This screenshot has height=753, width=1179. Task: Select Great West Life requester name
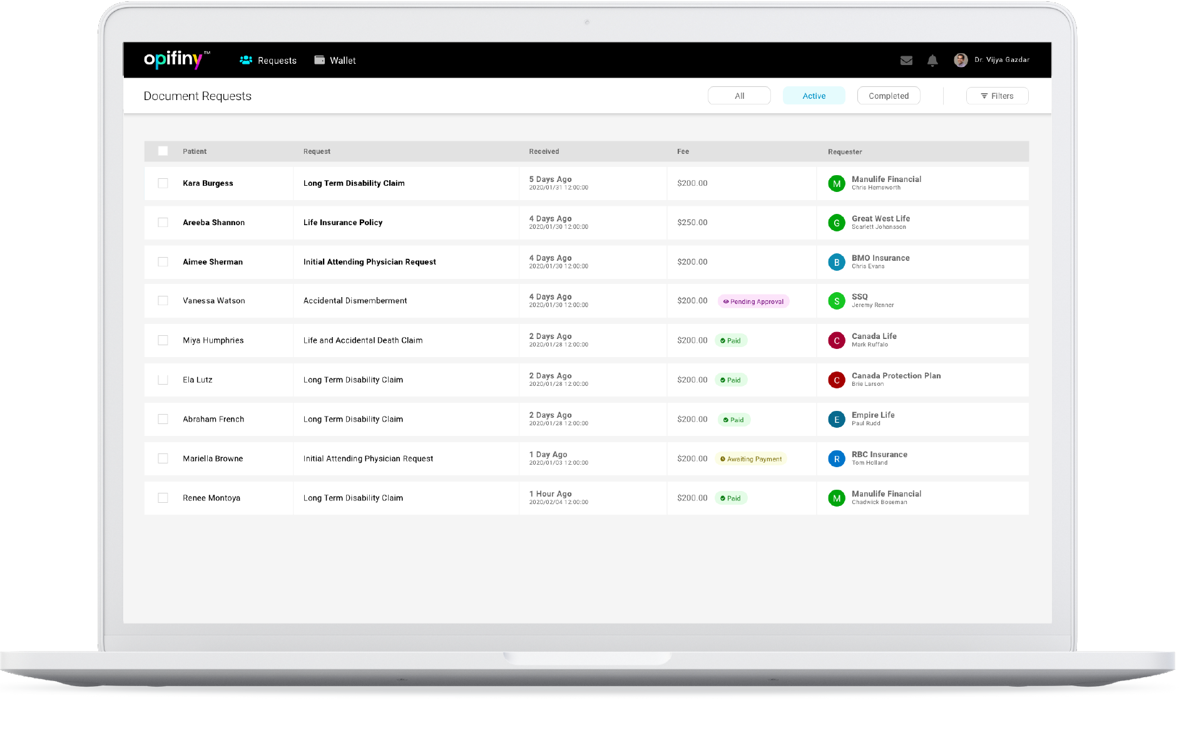tap(880, 219)
